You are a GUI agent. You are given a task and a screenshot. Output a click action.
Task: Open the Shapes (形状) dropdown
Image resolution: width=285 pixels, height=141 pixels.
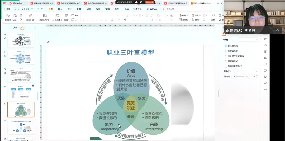[183, 16]
